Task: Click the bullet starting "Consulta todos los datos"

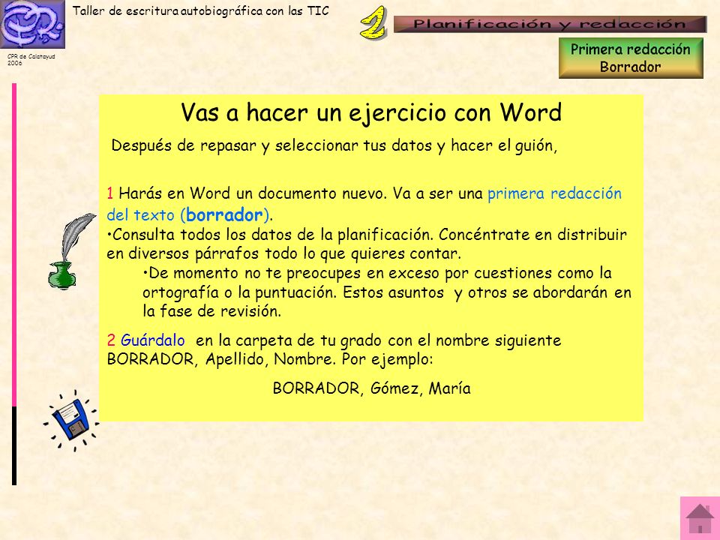Action: point(367,244)
